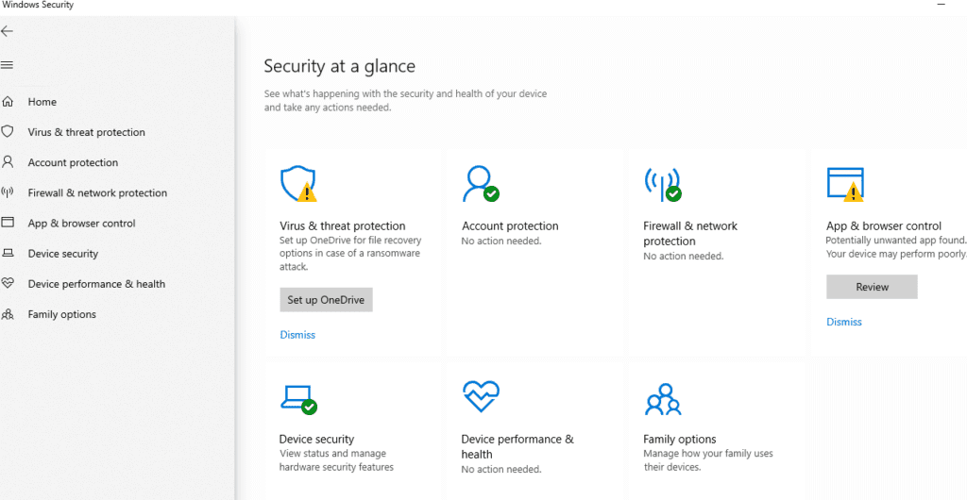Click the back arrow at top left
The width and height of the screenshot is (967, 500).
[x=7, y=31]
